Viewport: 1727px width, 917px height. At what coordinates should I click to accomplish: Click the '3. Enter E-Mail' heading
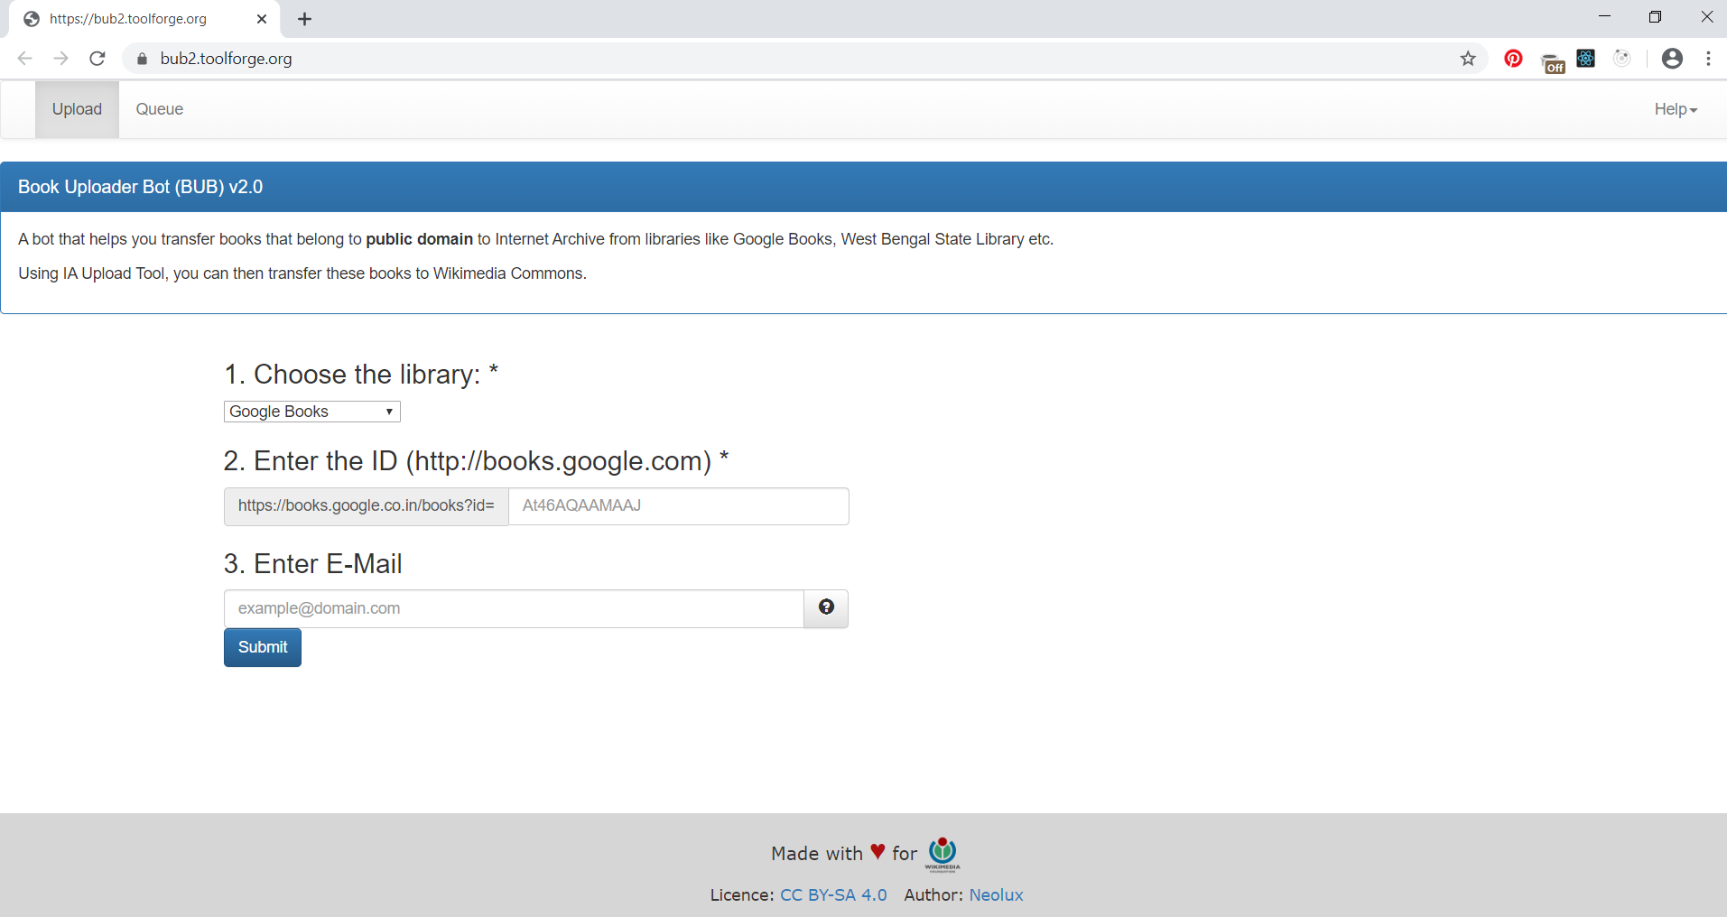(313, 564)
